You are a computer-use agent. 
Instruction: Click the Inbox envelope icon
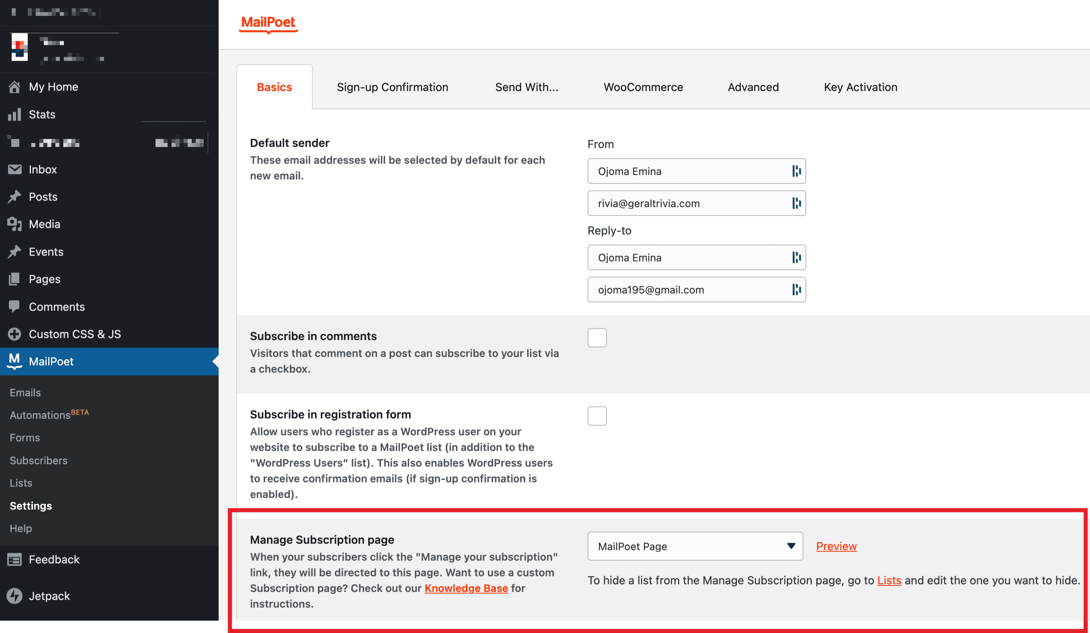[14, 169]
